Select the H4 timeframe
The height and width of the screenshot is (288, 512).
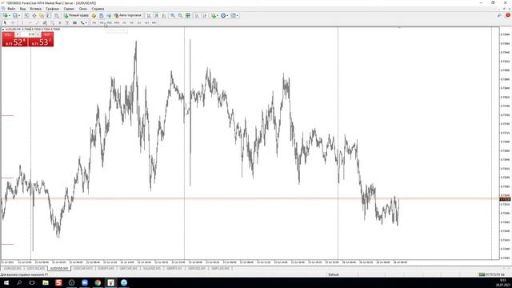pyautogui.click(x=131, y=23)
